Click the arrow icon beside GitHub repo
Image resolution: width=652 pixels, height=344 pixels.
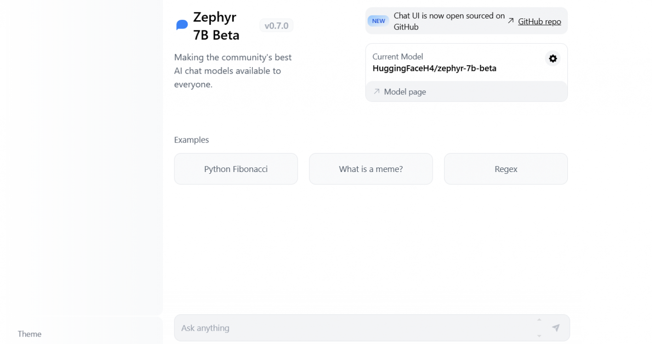coord(511,21)
